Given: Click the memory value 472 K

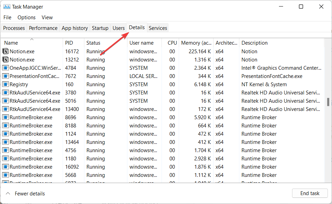Looking at the screenshot, I should 204,134.
